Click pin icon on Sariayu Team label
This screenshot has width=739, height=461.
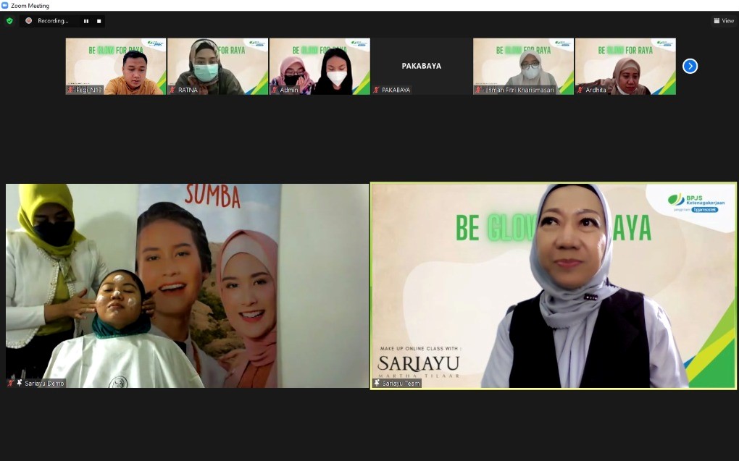coord(377,383)
